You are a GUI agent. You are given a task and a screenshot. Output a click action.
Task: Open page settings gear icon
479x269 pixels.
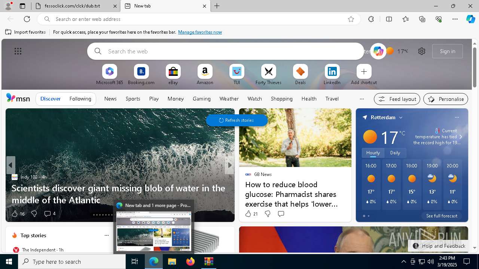pyautogui.click(x=422, y=51)
